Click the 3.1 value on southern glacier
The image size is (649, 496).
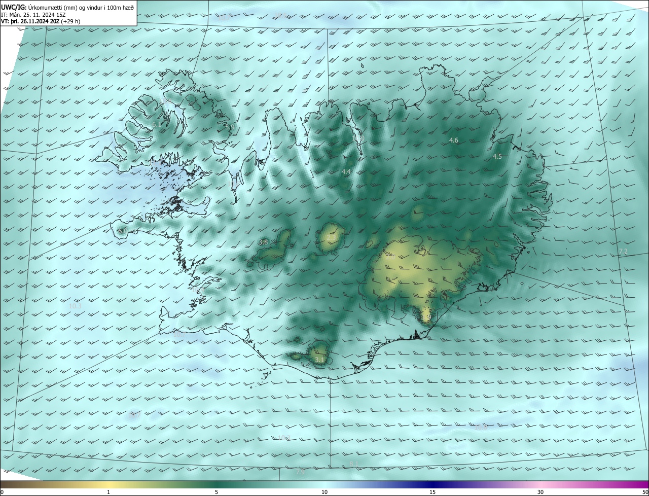319,360
